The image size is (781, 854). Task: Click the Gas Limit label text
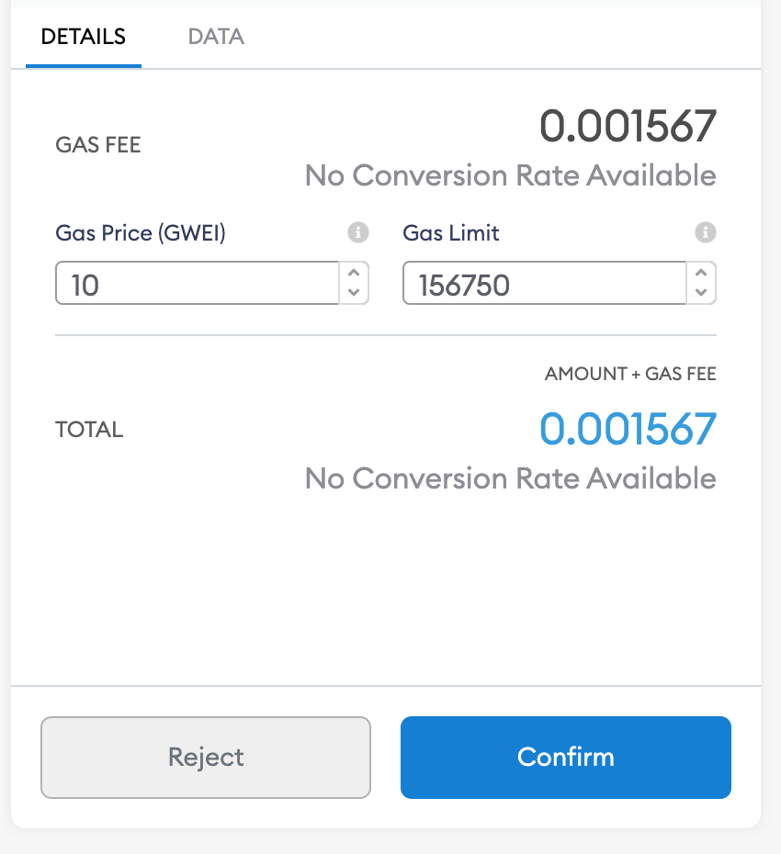click(x=451, y=233)
